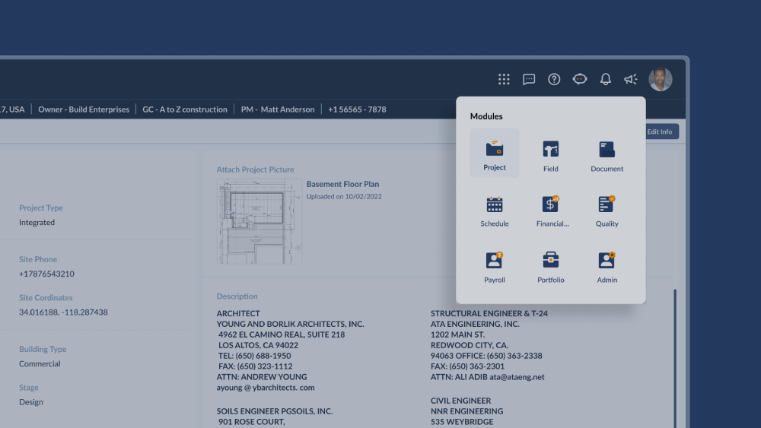Click YOUNG AND BORLIK ARCHITECTS, INC. line
Screen dimensions: 761x428
290,324
